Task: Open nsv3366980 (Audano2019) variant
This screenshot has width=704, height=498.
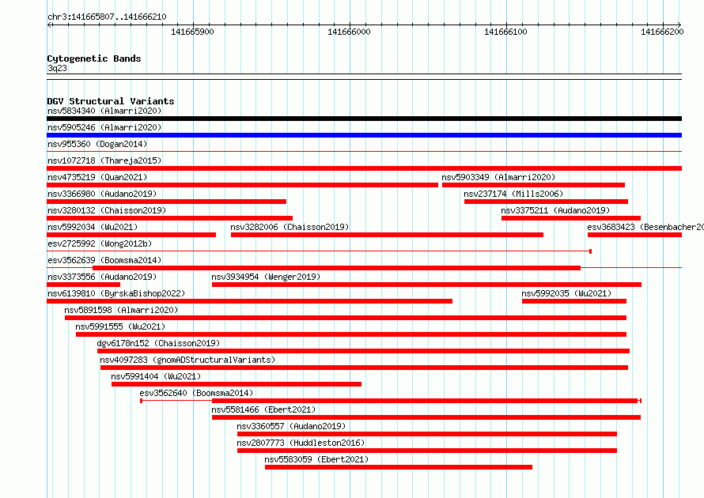Action: point(102,194)
